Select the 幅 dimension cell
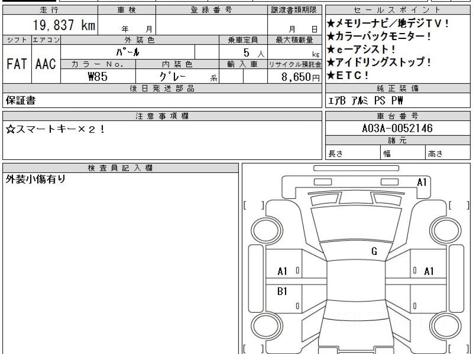 403,153
